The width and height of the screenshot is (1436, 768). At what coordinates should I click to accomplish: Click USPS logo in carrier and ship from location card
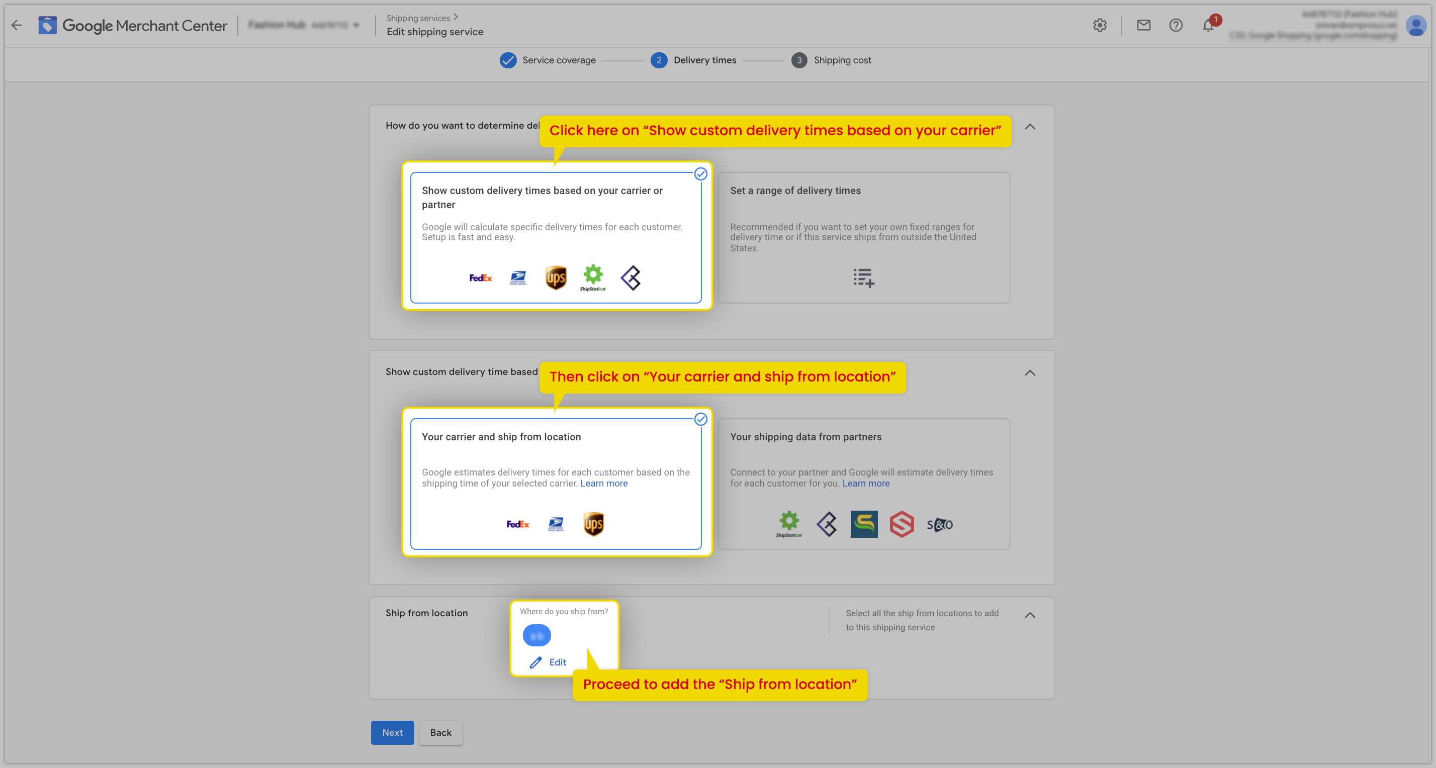tap(555, 524)
